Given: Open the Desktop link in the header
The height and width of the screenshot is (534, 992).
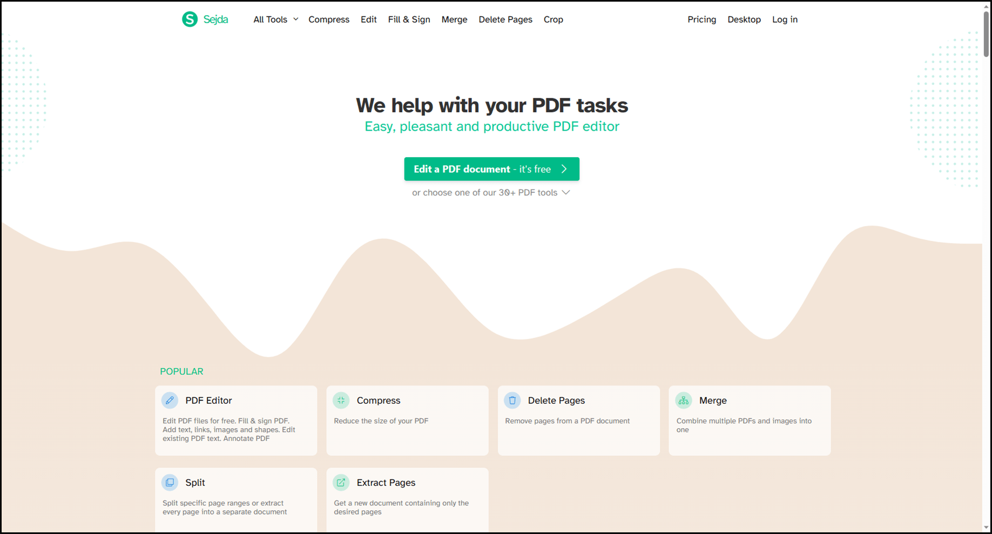Looking at the screenshot, I should (x=744, y=19).
